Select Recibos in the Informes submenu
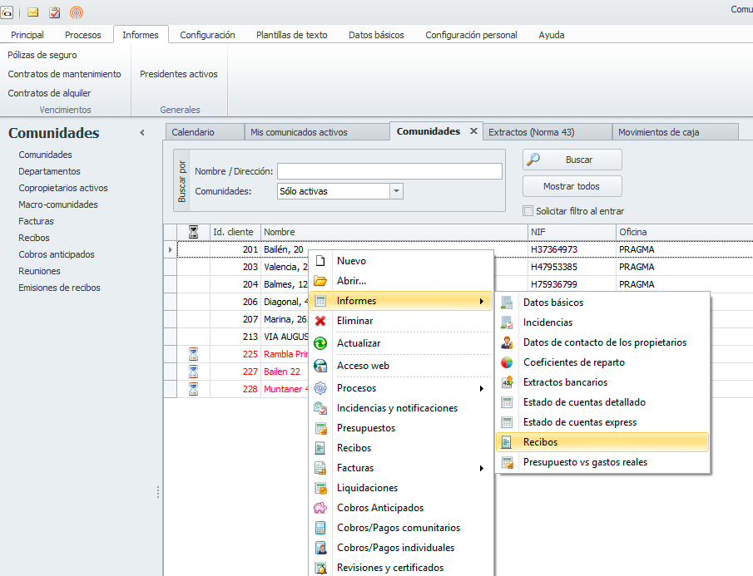This screenshot has height=576, width=753. click(541, 442)
